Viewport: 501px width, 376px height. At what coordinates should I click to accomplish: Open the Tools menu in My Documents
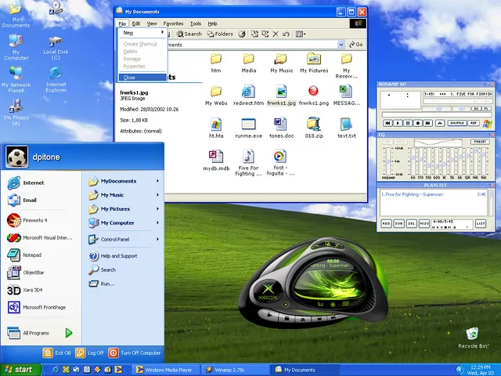click(196, 23)
